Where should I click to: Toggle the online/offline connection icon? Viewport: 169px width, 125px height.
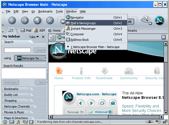pyautogui.click(x=149, y=122)
